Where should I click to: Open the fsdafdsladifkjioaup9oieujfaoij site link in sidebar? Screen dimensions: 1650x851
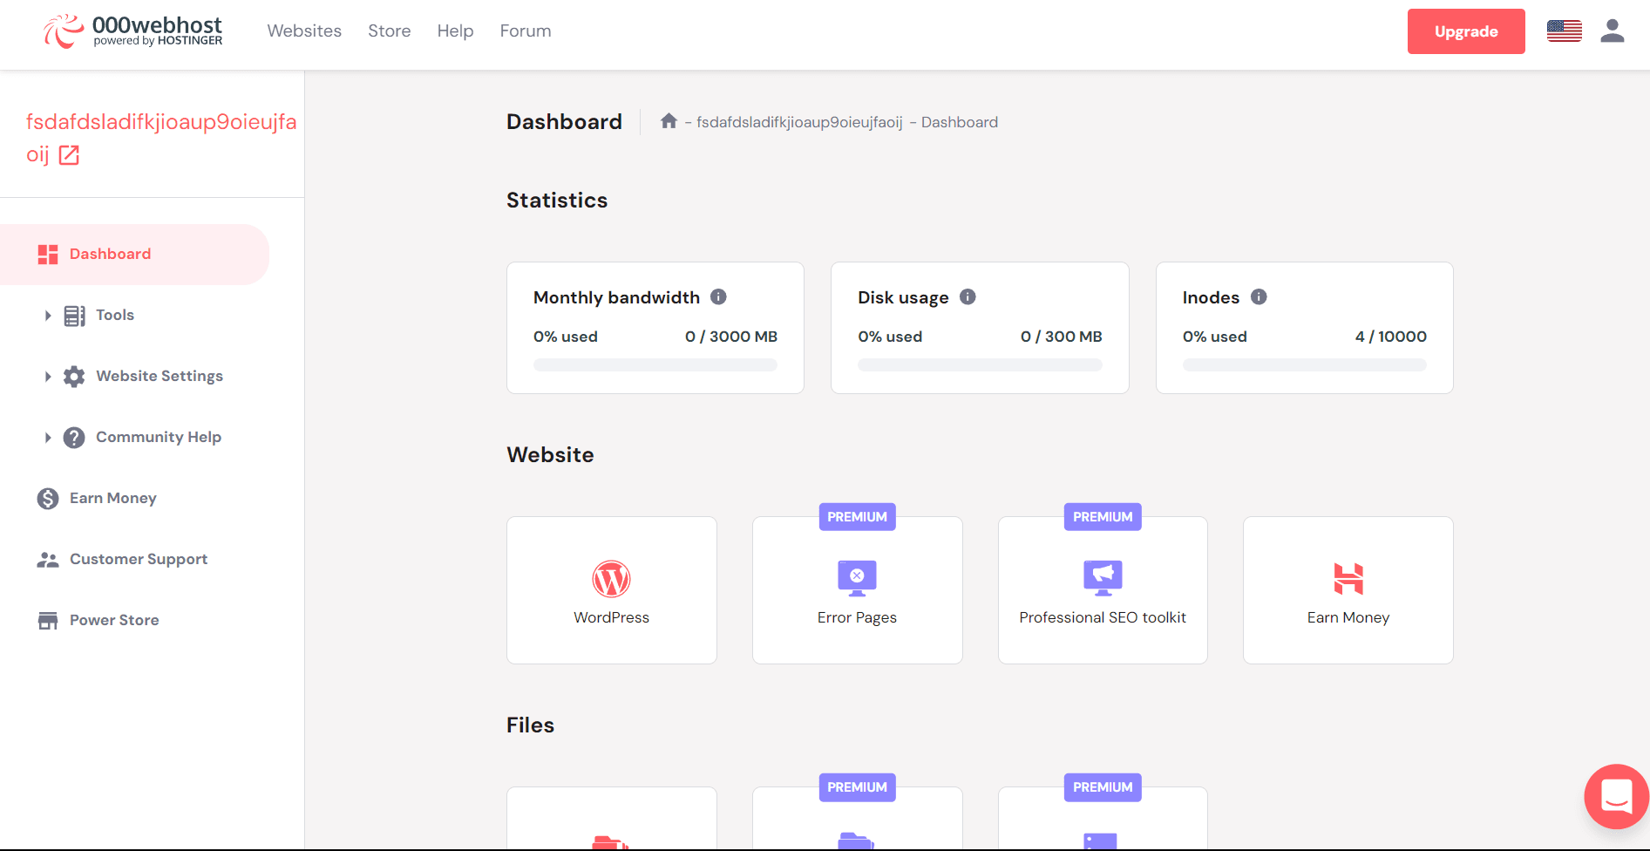point(161,138)
